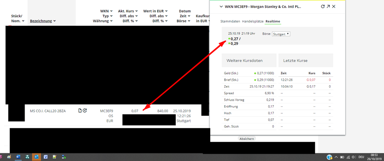Click realtime refresh icon beside MS CO.I. CALL20

coord(85,111)
